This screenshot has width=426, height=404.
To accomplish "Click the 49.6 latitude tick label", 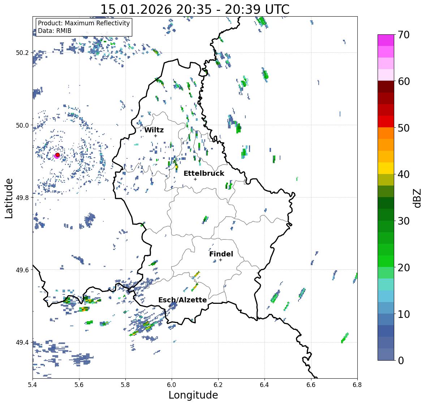I will (22, 270).
